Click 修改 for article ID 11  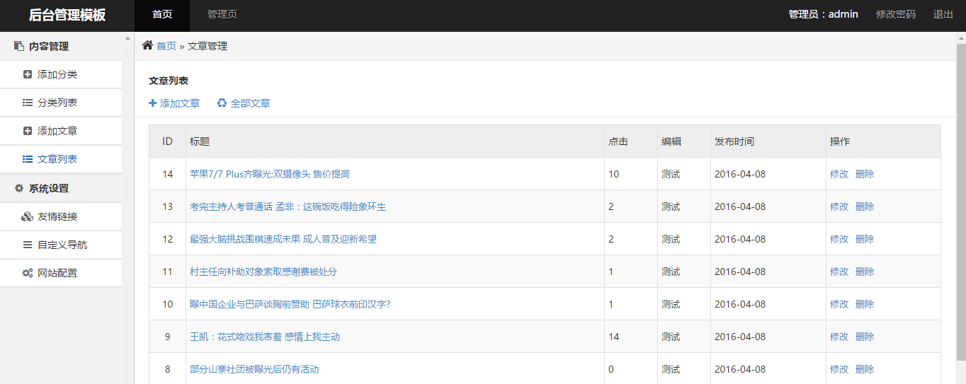tap(839, 272)
